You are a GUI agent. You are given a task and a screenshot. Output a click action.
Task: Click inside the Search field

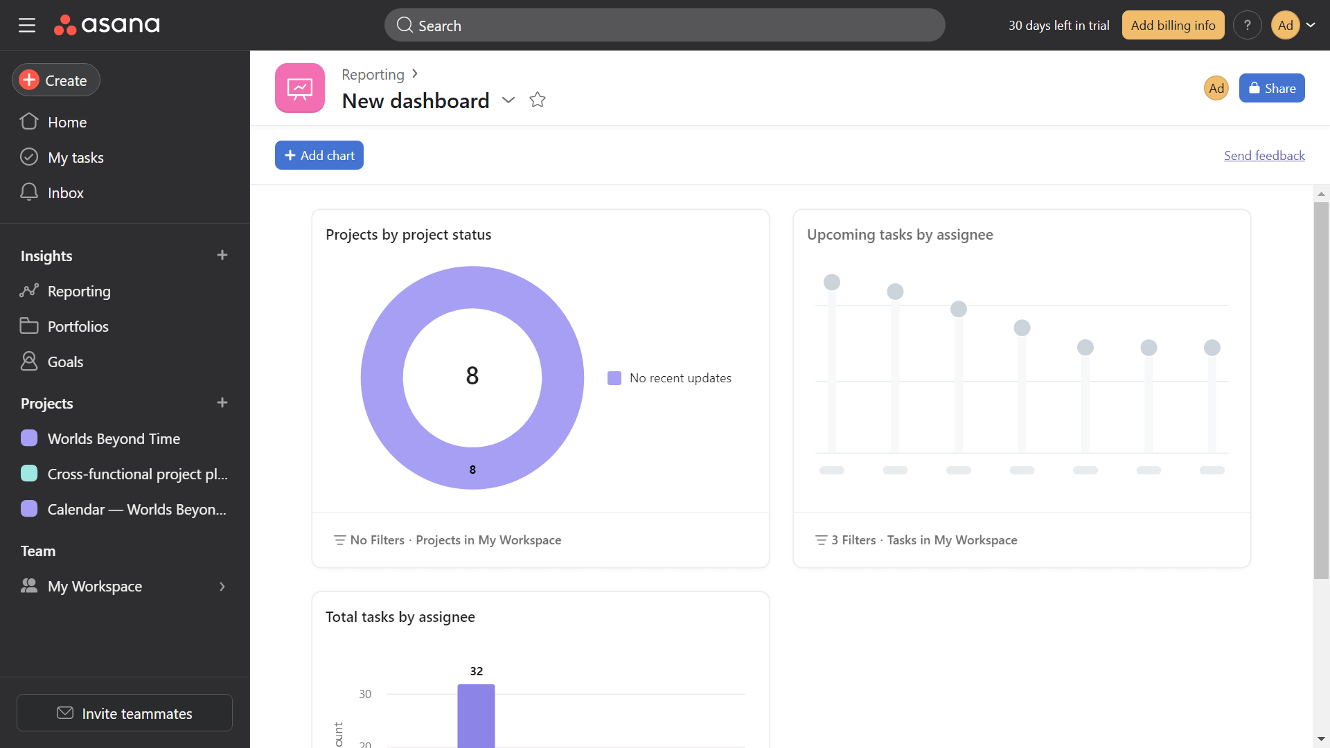click(x=664, y=25)
